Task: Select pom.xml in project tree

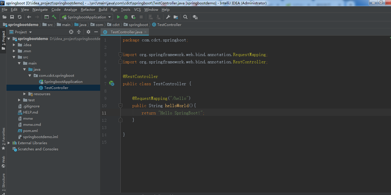Action: (30, 131)
